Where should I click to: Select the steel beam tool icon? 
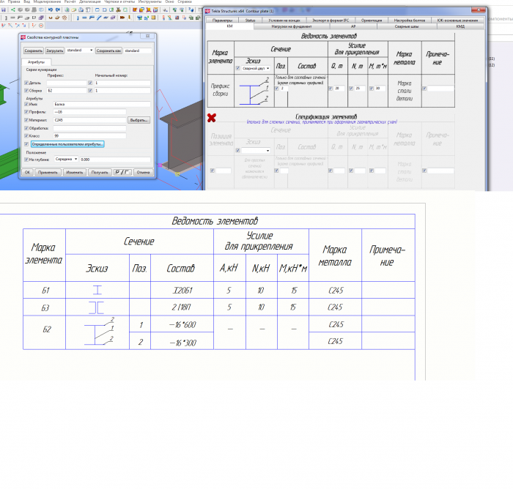coord(84,18)
